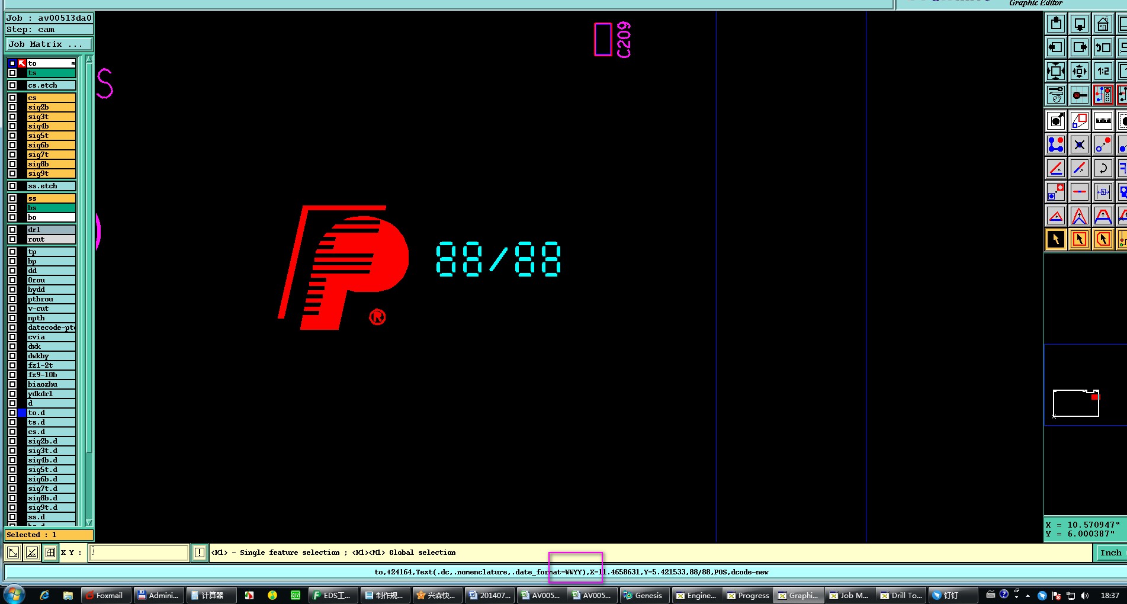Viewport: 1127px width, 604px height.
Task: Toggle the checkbox for layer sig5t
Action: point(12,136)
